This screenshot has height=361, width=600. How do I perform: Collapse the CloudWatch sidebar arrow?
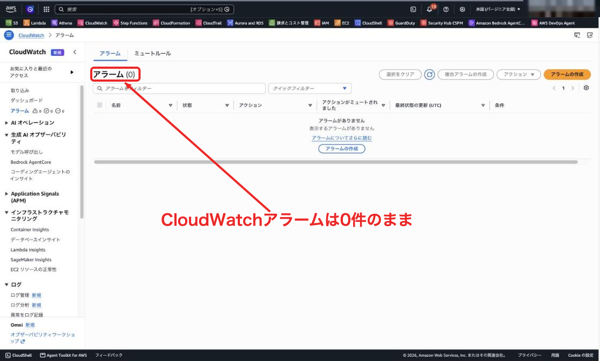point(75,52)
